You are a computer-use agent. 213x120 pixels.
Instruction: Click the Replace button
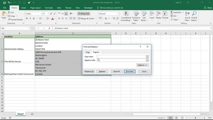(x=102, y=72)
